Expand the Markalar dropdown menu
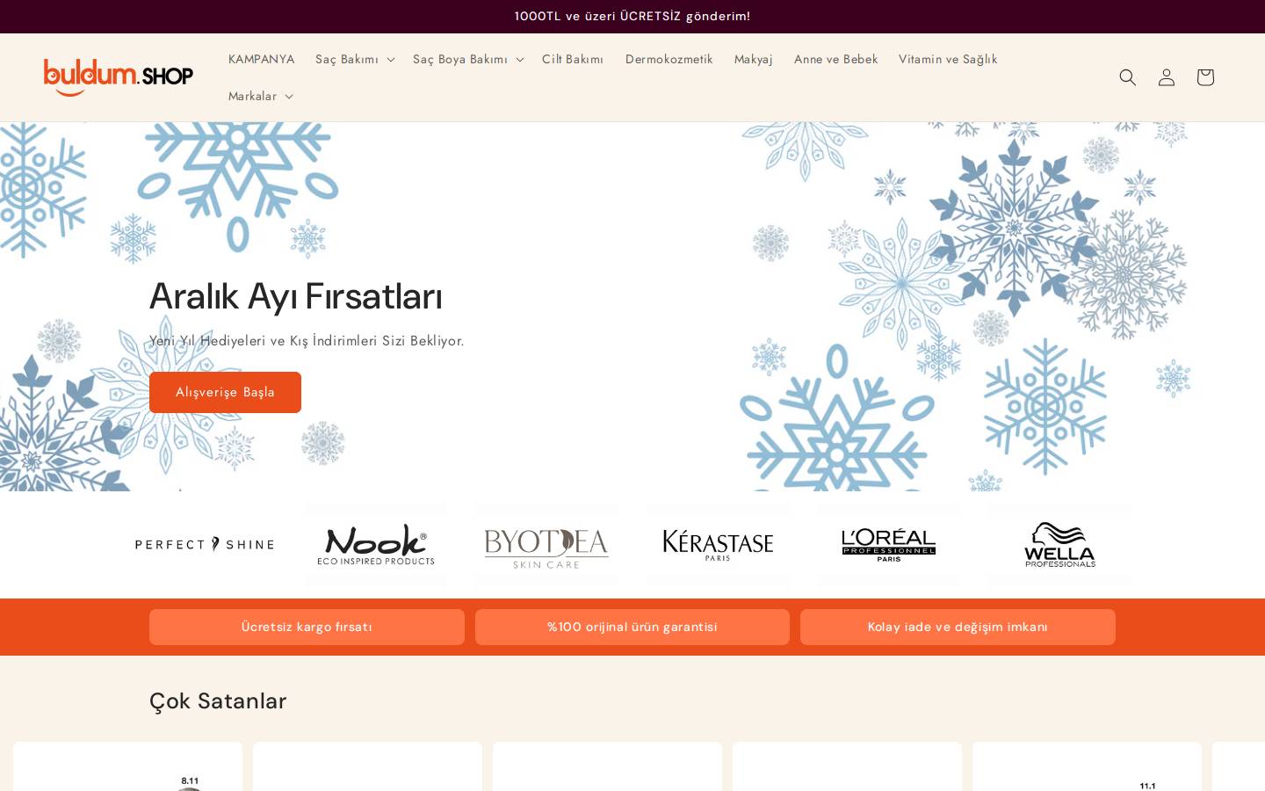Image resolution: width=1265 pixels, height=791 pixels. (261, 96)
